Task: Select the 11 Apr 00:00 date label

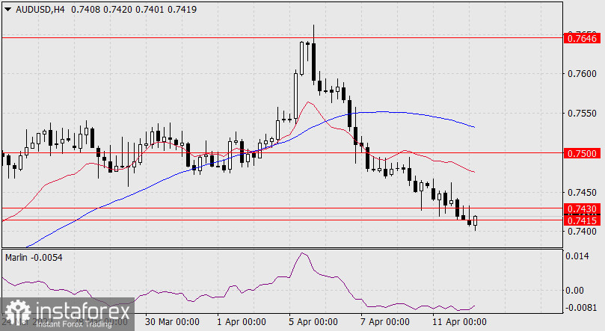Action: (458, 321)
